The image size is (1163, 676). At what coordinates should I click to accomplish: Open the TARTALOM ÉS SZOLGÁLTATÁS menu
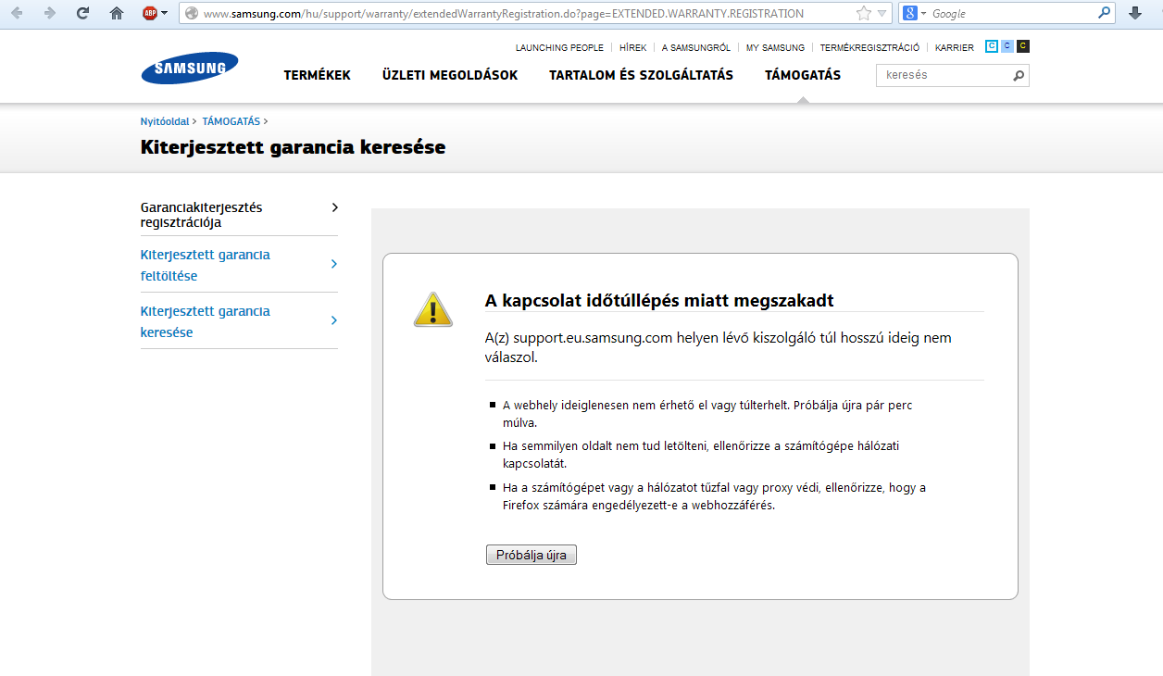coord(641,75)
